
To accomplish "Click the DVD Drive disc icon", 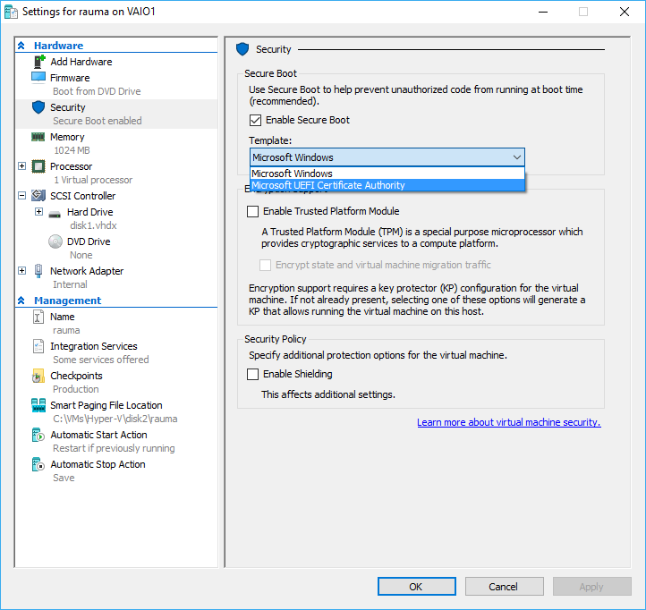I will [x=55, y=241].
